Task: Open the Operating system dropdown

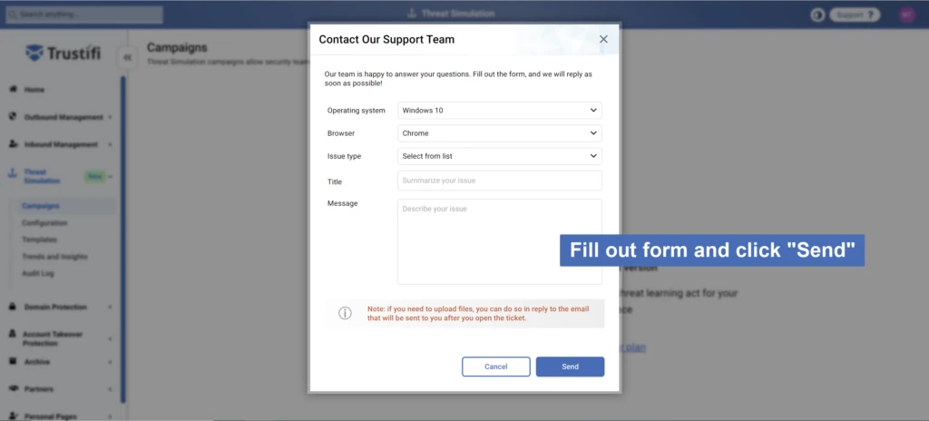Action: pos(500,111)
